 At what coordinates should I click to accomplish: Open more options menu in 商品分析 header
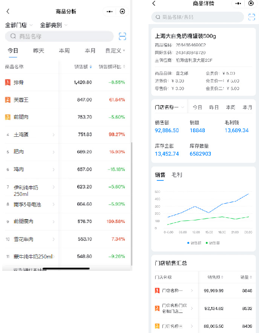[x=109, y=11]
